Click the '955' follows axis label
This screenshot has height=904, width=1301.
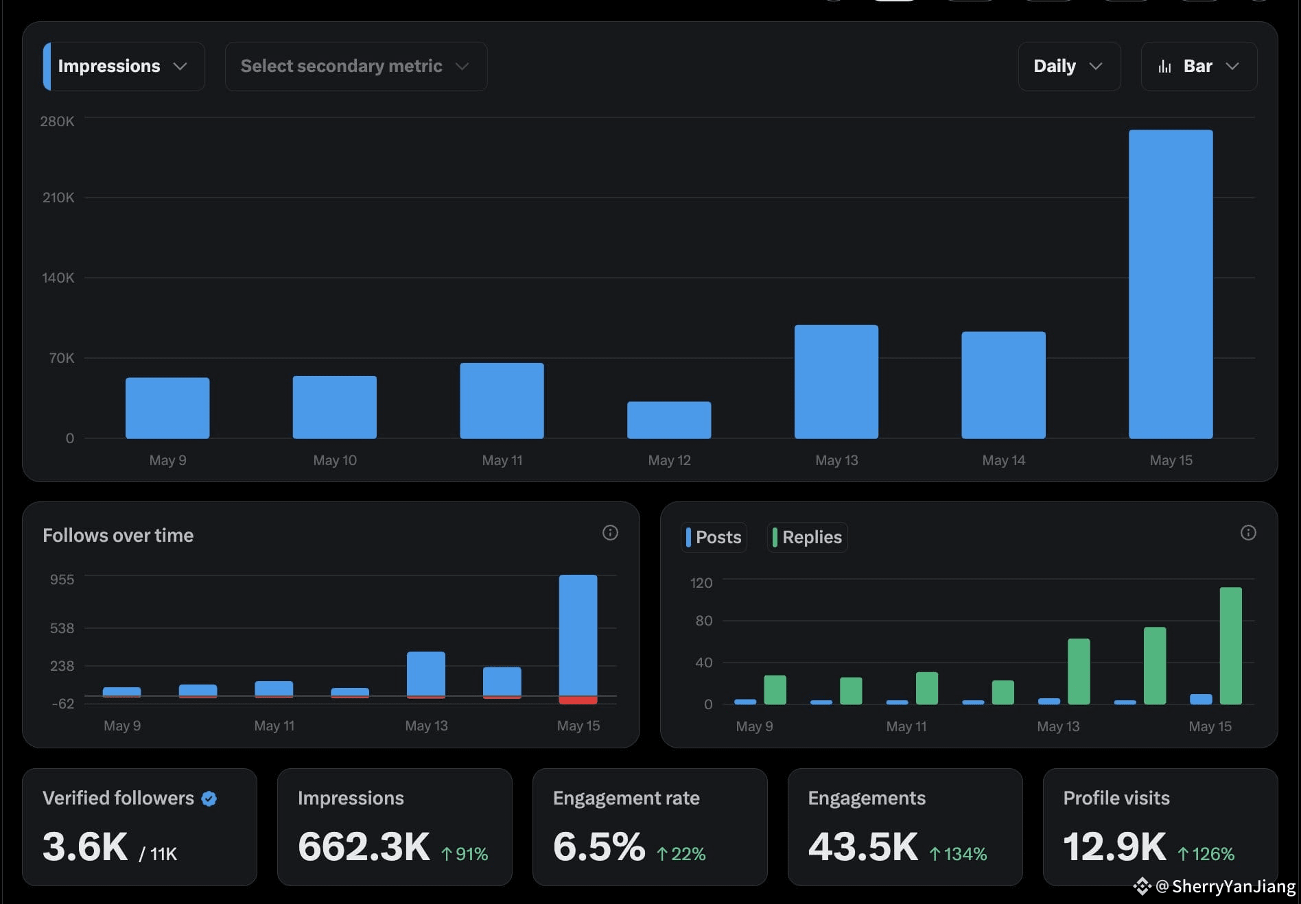[62, 580]
